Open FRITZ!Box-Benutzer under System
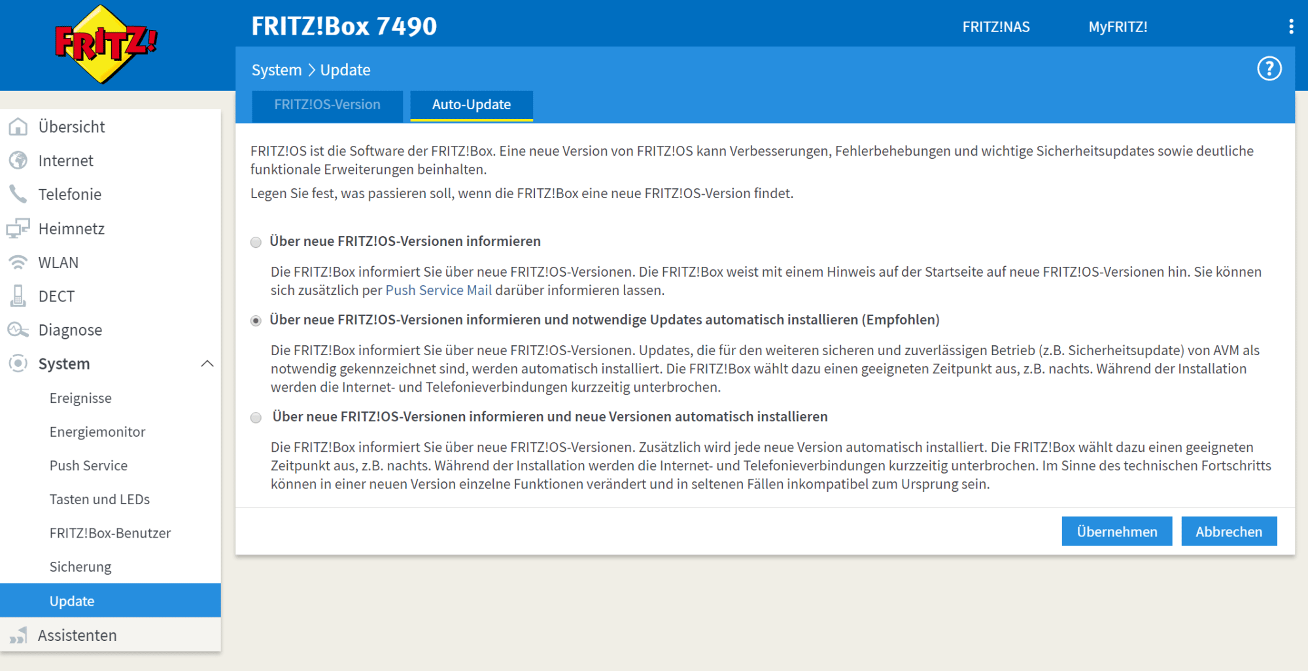Screen dimensions: 1308x671 [111, 533]
